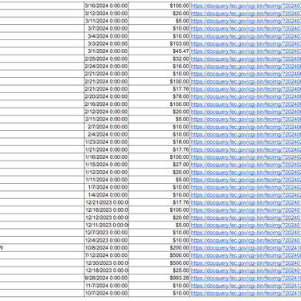Select the date cell 1/7/2024 0:00:00
This screenshot has height=301, width=301.
click(x=107, y=187)
